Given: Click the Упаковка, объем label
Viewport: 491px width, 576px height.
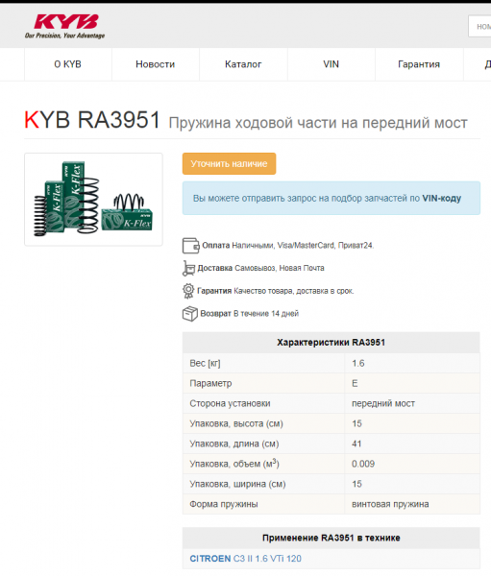Looking at the screenshot, I should coord(234,464).
